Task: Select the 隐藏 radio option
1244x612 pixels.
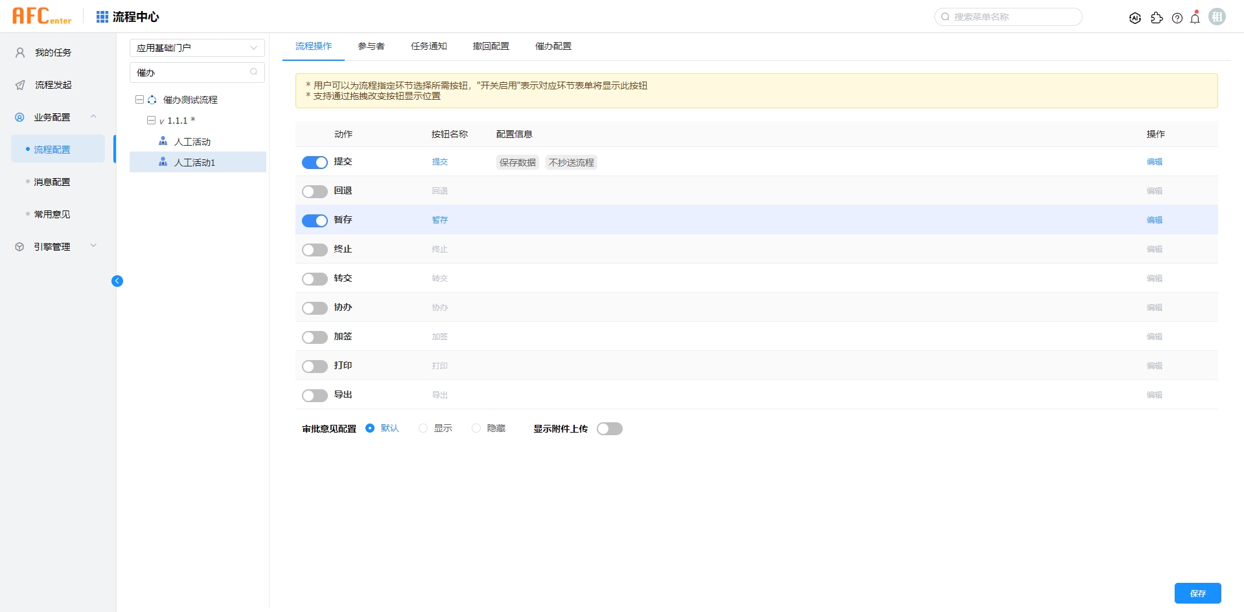Action: click(x=476, y=429)
